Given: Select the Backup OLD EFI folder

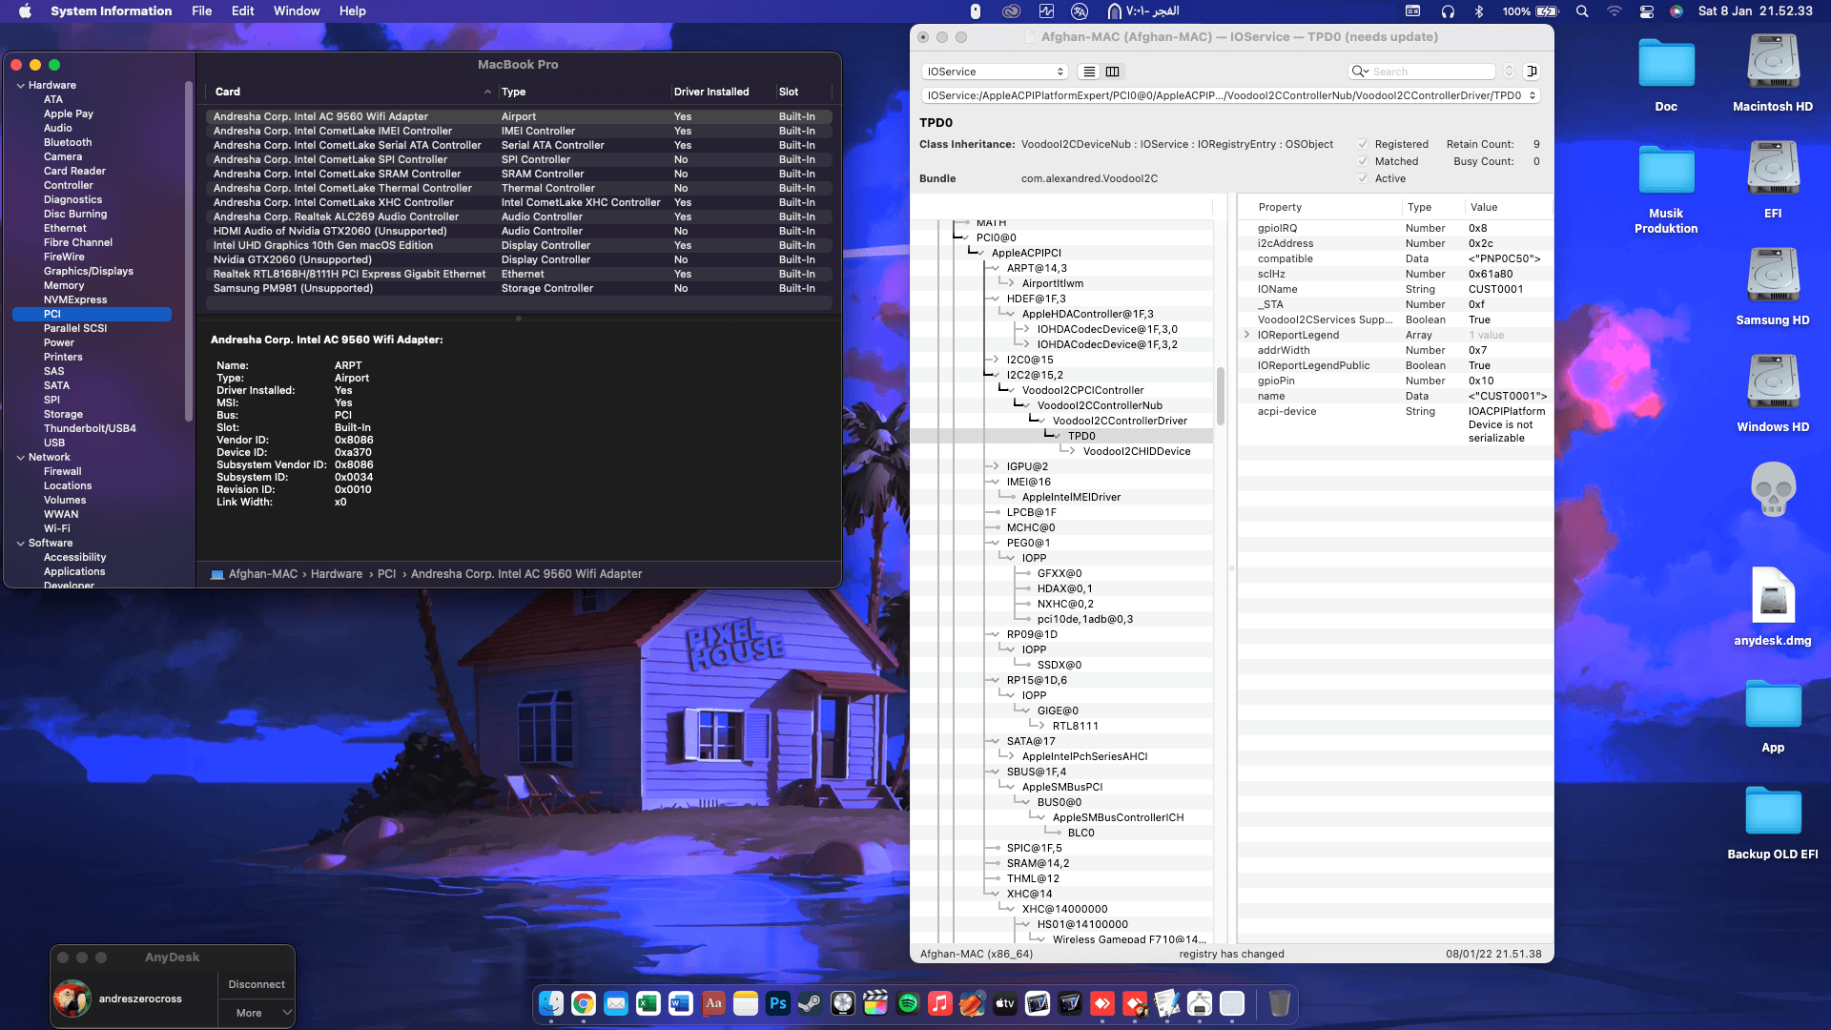Looking at the screenshot, I should tap(1773, 813).
